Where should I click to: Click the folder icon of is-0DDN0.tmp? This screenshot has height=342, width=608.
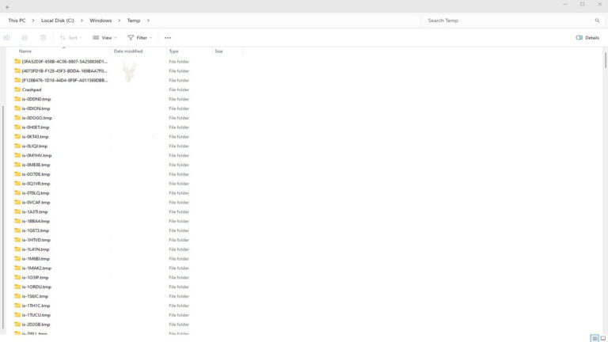(x=17, y=99)
